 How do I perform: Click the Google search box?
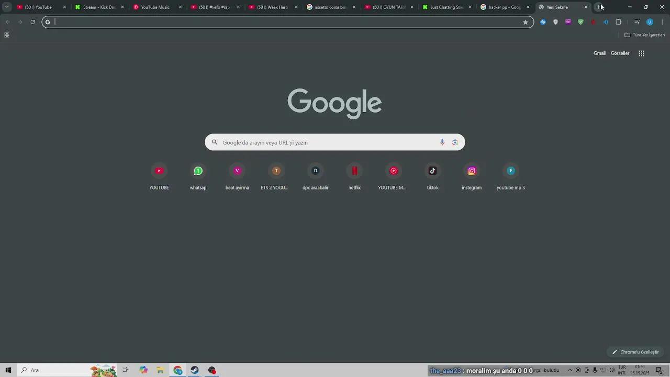[x=335, y=142]
